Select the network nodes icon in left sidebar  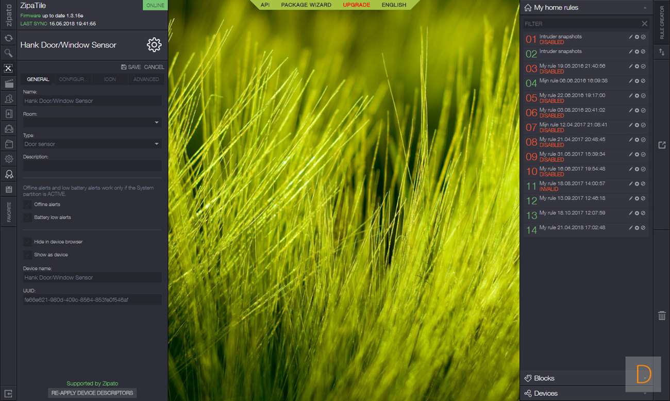point(9,69)
